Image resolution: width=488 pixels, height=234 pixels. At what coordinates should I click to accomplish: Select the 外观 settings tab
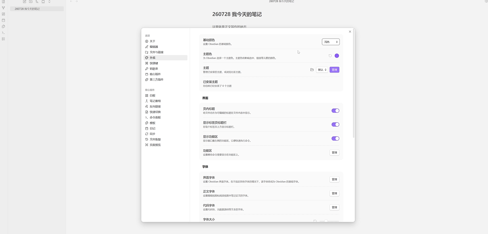[x=165, y=58]
